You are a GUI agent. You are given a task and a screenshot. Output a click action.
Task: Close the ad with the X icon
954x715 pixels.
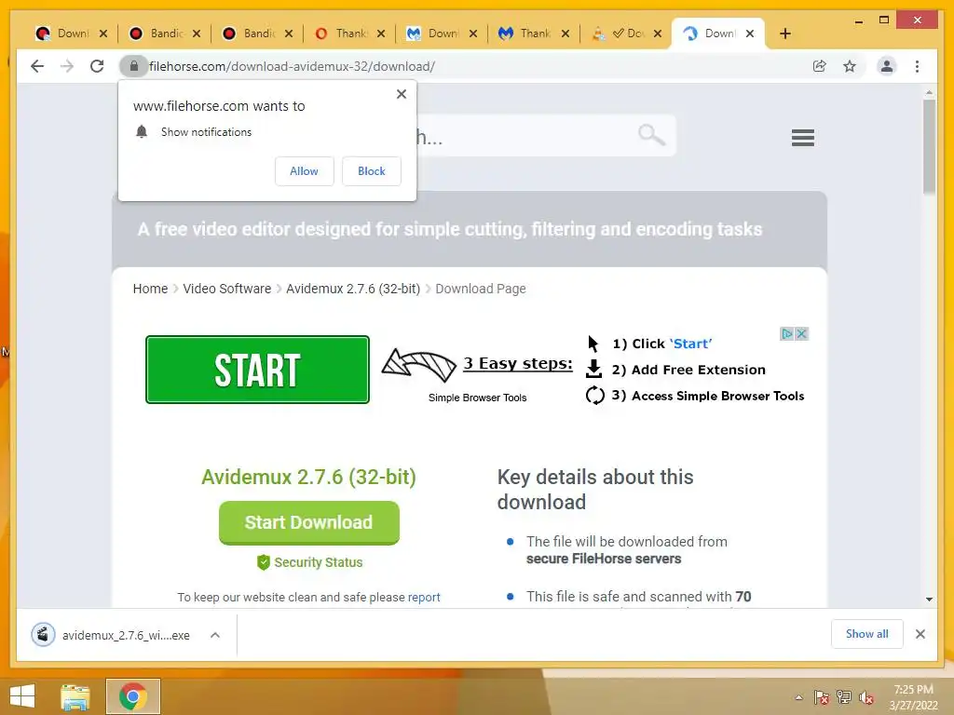point(801,334)
